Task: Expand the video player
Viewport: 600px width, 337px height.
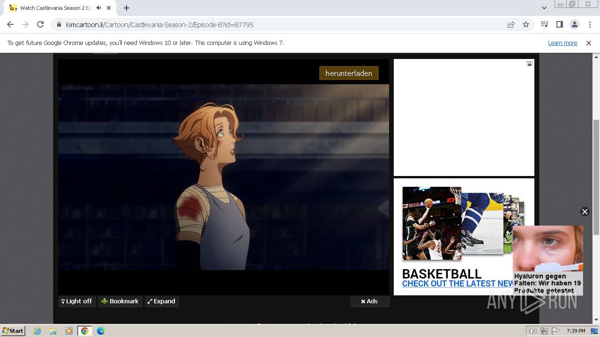Action: coord(162,301)
